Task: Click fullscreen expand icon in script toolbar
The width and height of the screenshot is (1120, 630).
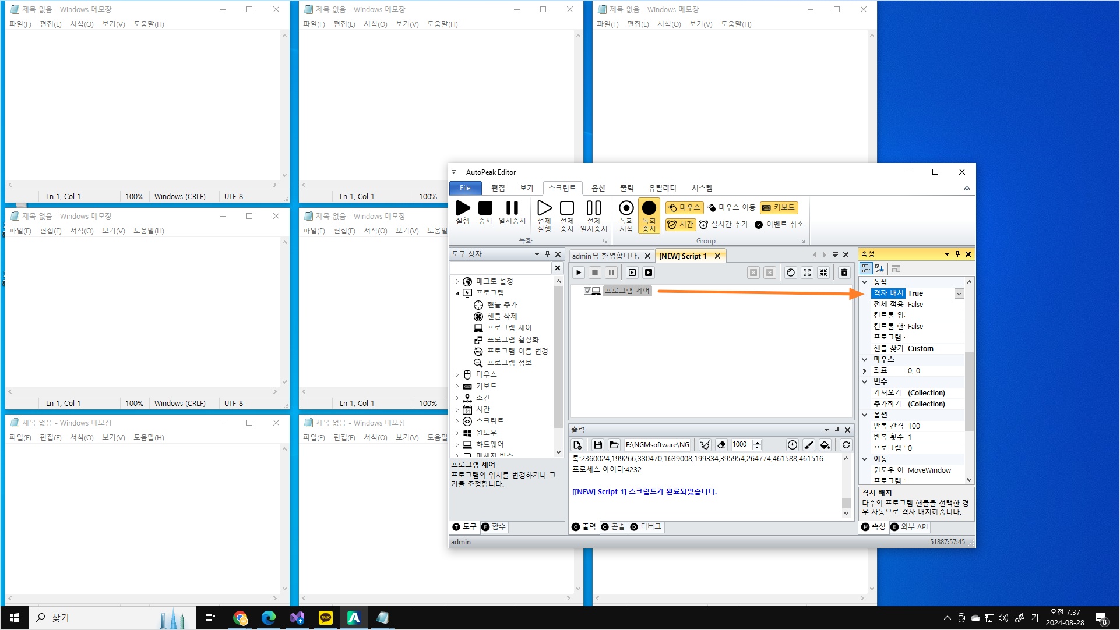Action: (x=806, y=272)
